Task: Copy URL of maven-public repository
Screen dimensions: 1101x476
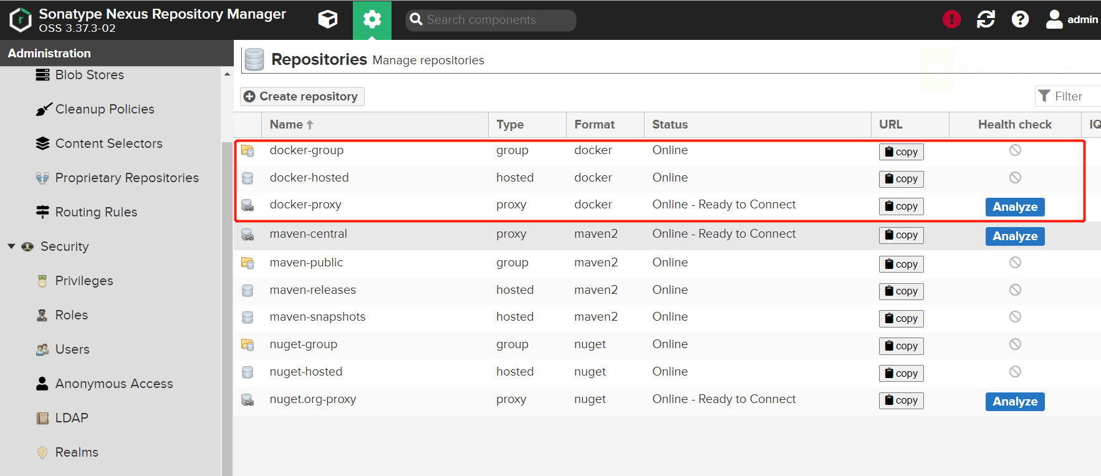Action: click(x=901, y=264)
